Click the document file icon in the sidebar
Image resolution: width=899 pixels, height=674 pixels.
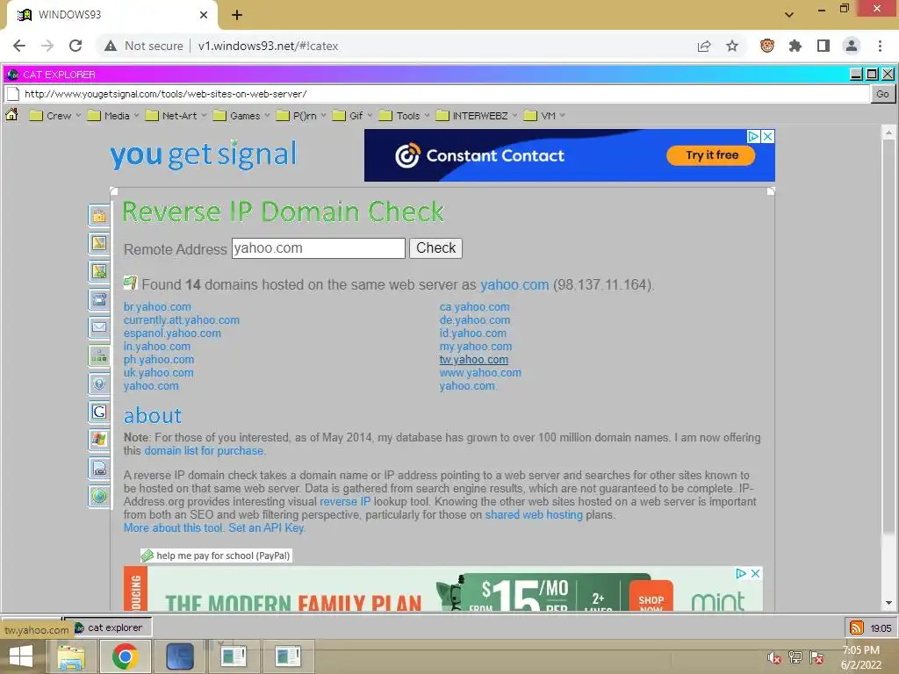tap(99, 469)
